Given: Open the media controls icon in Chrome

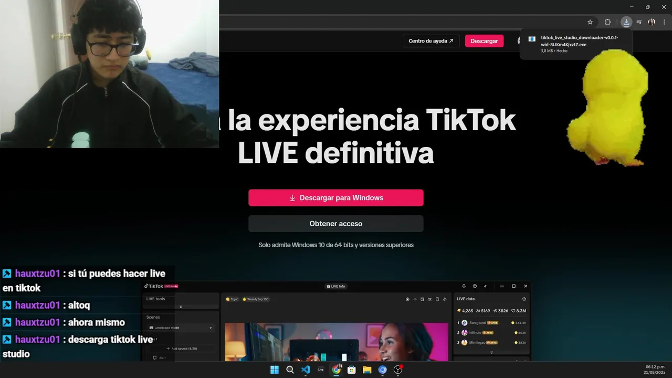Looking at the screenshot, I should pyautogui.click(x=639, y=22).
